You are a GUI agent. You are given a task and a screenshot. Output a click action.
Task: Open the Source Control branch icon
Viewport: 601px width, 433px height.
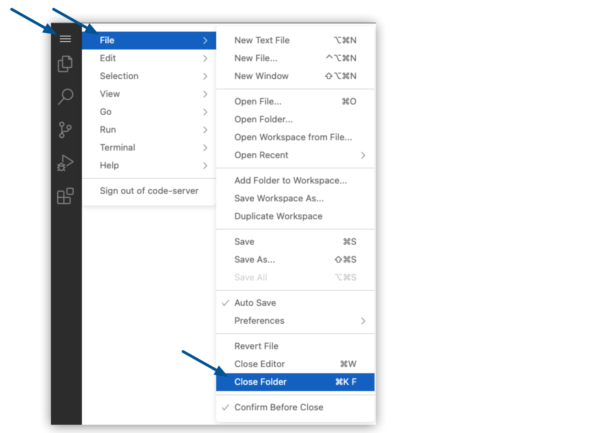(x=65, y=130)
